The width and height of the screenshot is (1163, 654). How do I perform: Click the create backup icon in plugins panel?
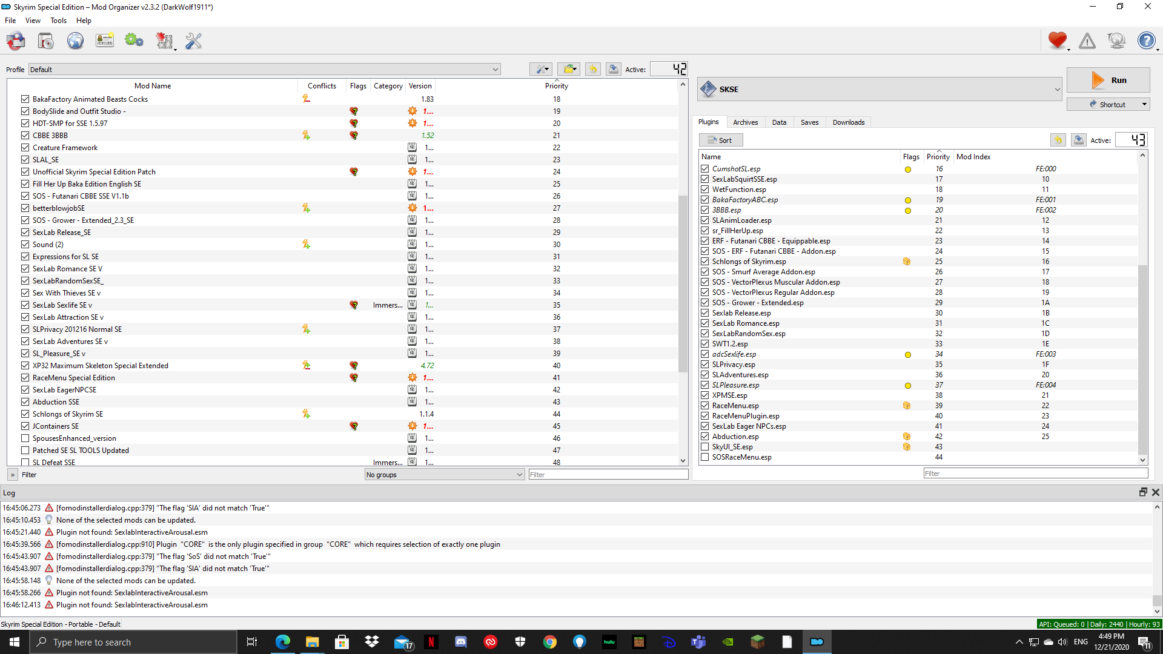tap(1079, 140)
